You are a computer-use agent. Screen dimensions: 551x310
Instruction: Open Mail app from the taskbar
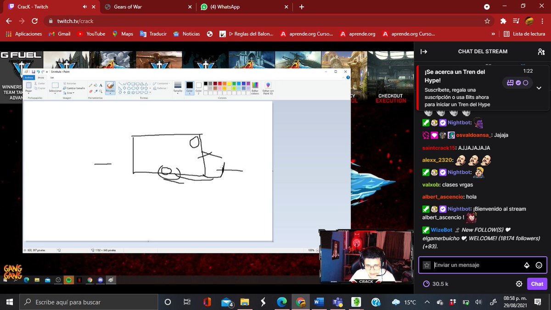[x=226, y=302]
